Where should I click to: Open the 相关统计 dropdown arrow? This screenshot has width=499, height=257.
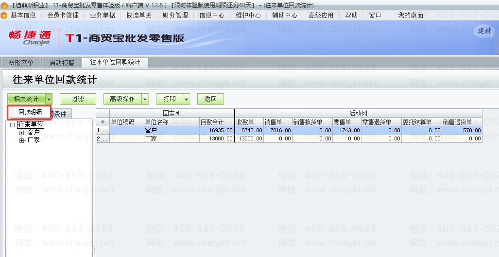point(49,99)
